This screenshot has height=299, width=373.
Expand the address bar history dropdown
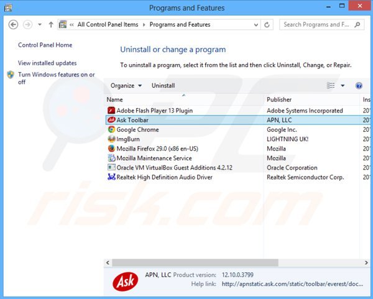click(x=256, y=25)
